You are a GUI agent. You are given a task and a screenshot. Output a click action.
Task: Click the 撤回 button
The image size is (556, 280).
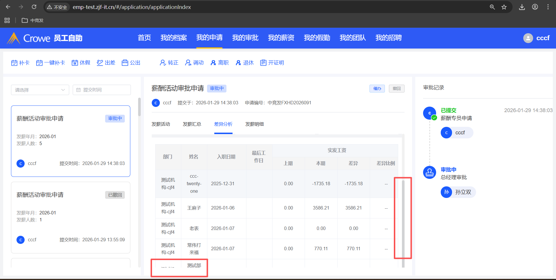coord(396,88)
